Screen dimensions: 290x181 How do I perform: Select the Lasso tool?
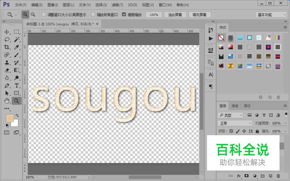click(7, 39)
